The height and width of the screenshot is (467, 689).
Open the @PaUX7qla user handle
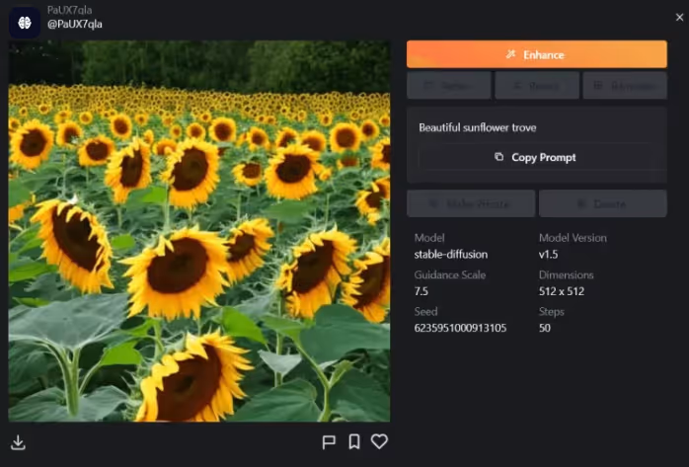coord(75,24)
